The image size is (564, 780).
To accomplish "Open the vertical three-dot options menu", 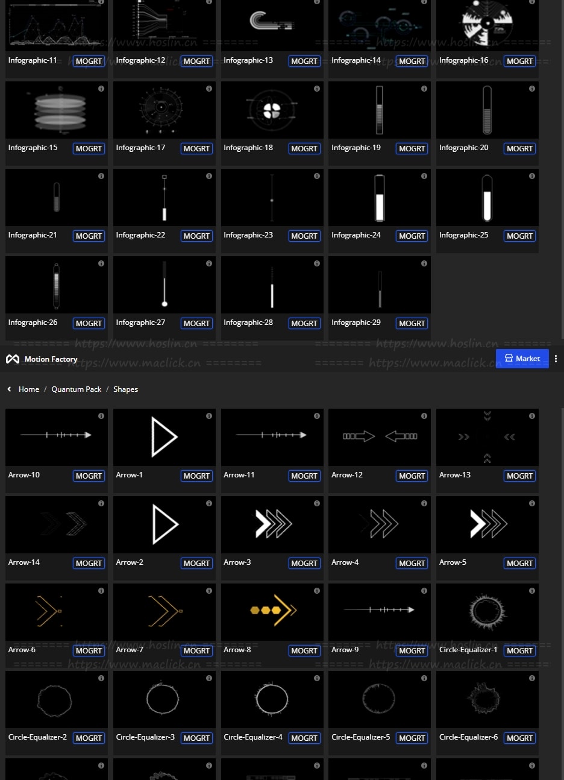I will click(x=556, y=359).
